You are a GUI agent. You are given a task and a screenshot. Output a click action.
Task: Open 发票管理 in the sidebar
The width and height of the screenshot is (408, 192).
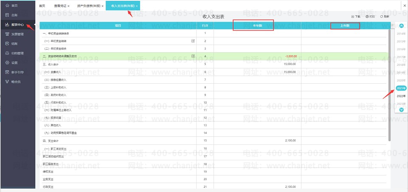17,34
